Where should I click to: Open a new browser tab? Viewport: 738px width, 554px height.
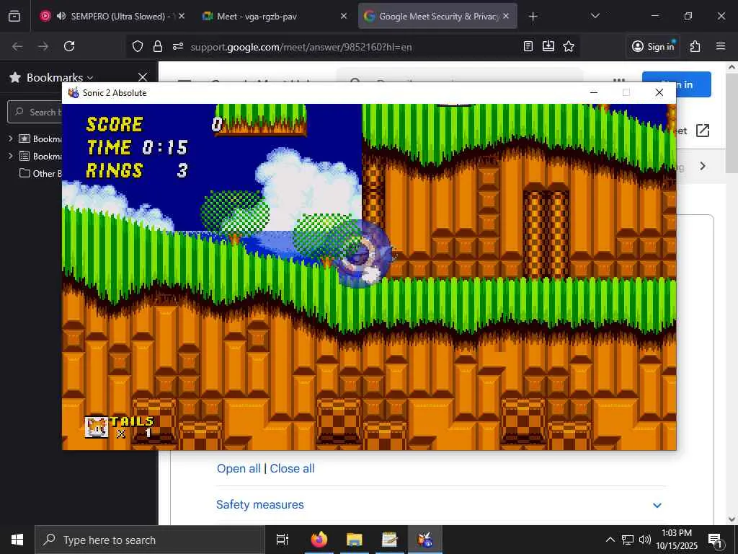[533, 17]
